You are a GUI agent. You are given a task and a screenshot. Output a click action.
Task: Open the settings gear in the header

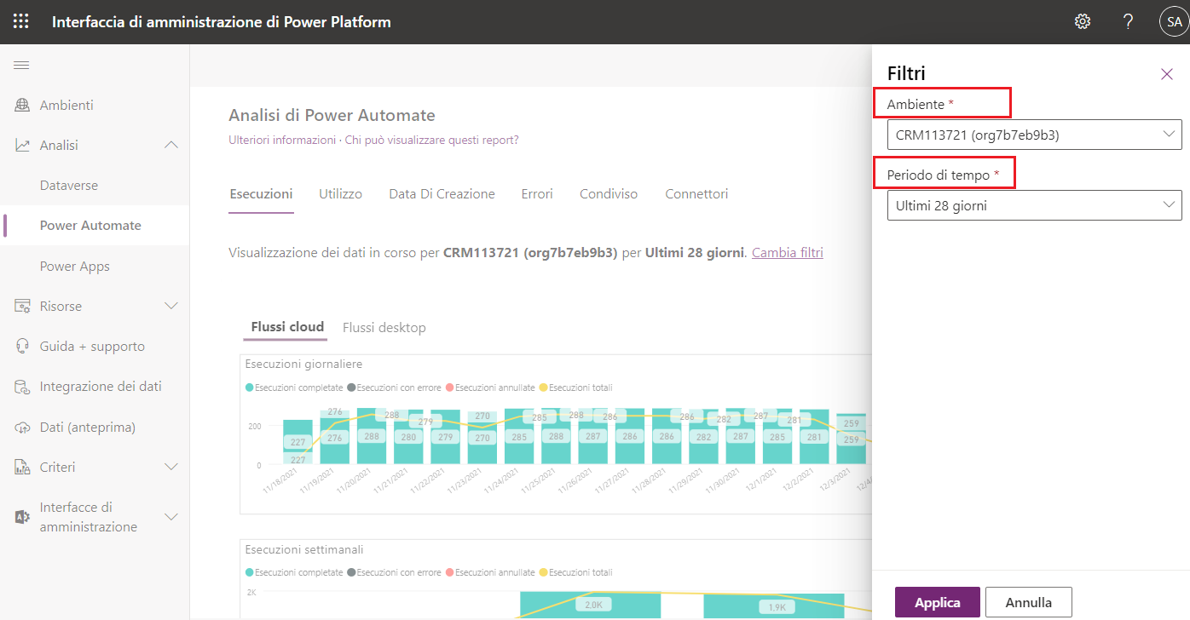point(1083,22)
